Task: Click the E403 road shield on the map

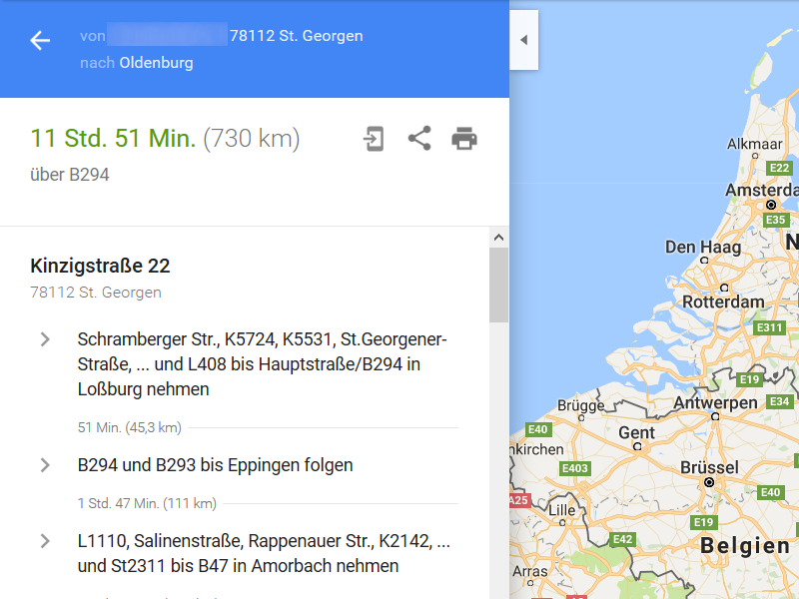Action: tap(575, 468)
